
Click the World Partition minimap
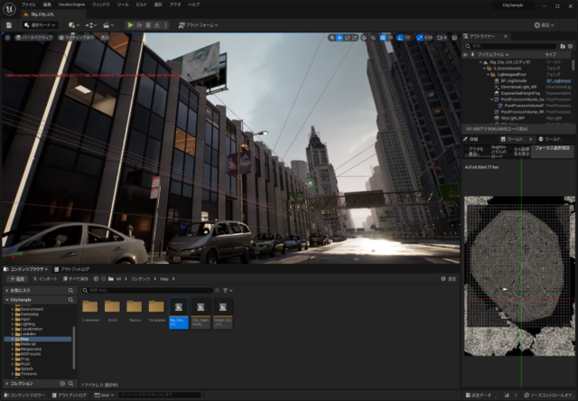[x=519, y=275]
